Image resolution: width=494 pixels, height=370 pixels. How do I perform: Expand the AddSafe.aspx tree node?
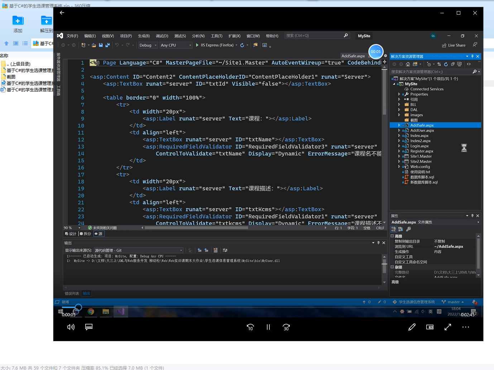click(x=399, y=125)
